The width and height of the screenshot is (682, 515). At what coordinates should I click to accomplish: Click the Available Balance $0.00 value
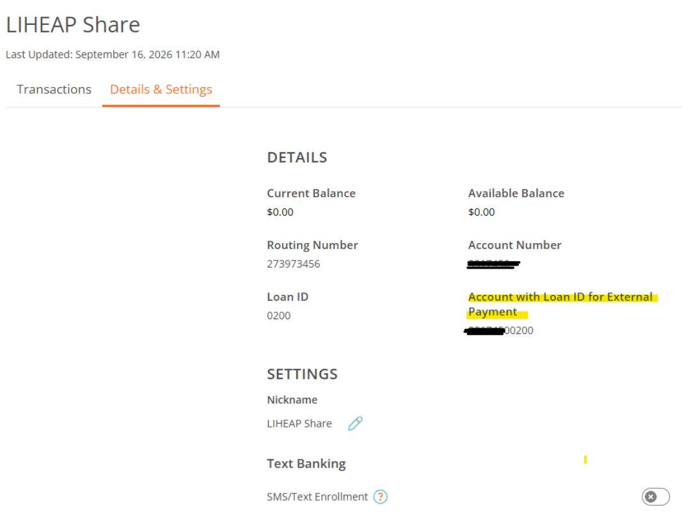(x=482, y=212)
